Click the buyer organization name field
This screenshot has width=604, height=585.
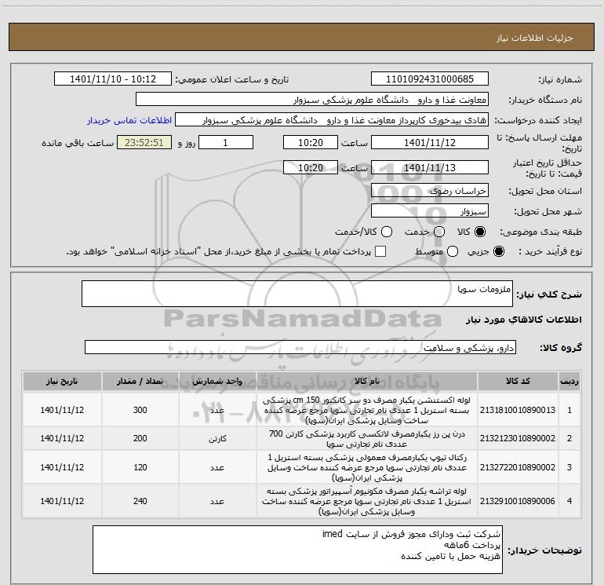pos(312,100)
